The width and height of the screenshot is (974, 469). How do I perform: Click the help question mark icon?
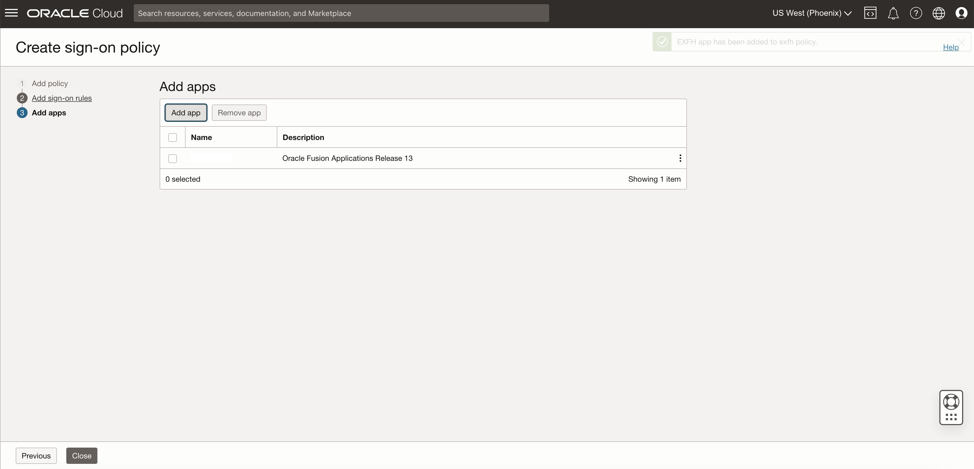coord(915,13)
